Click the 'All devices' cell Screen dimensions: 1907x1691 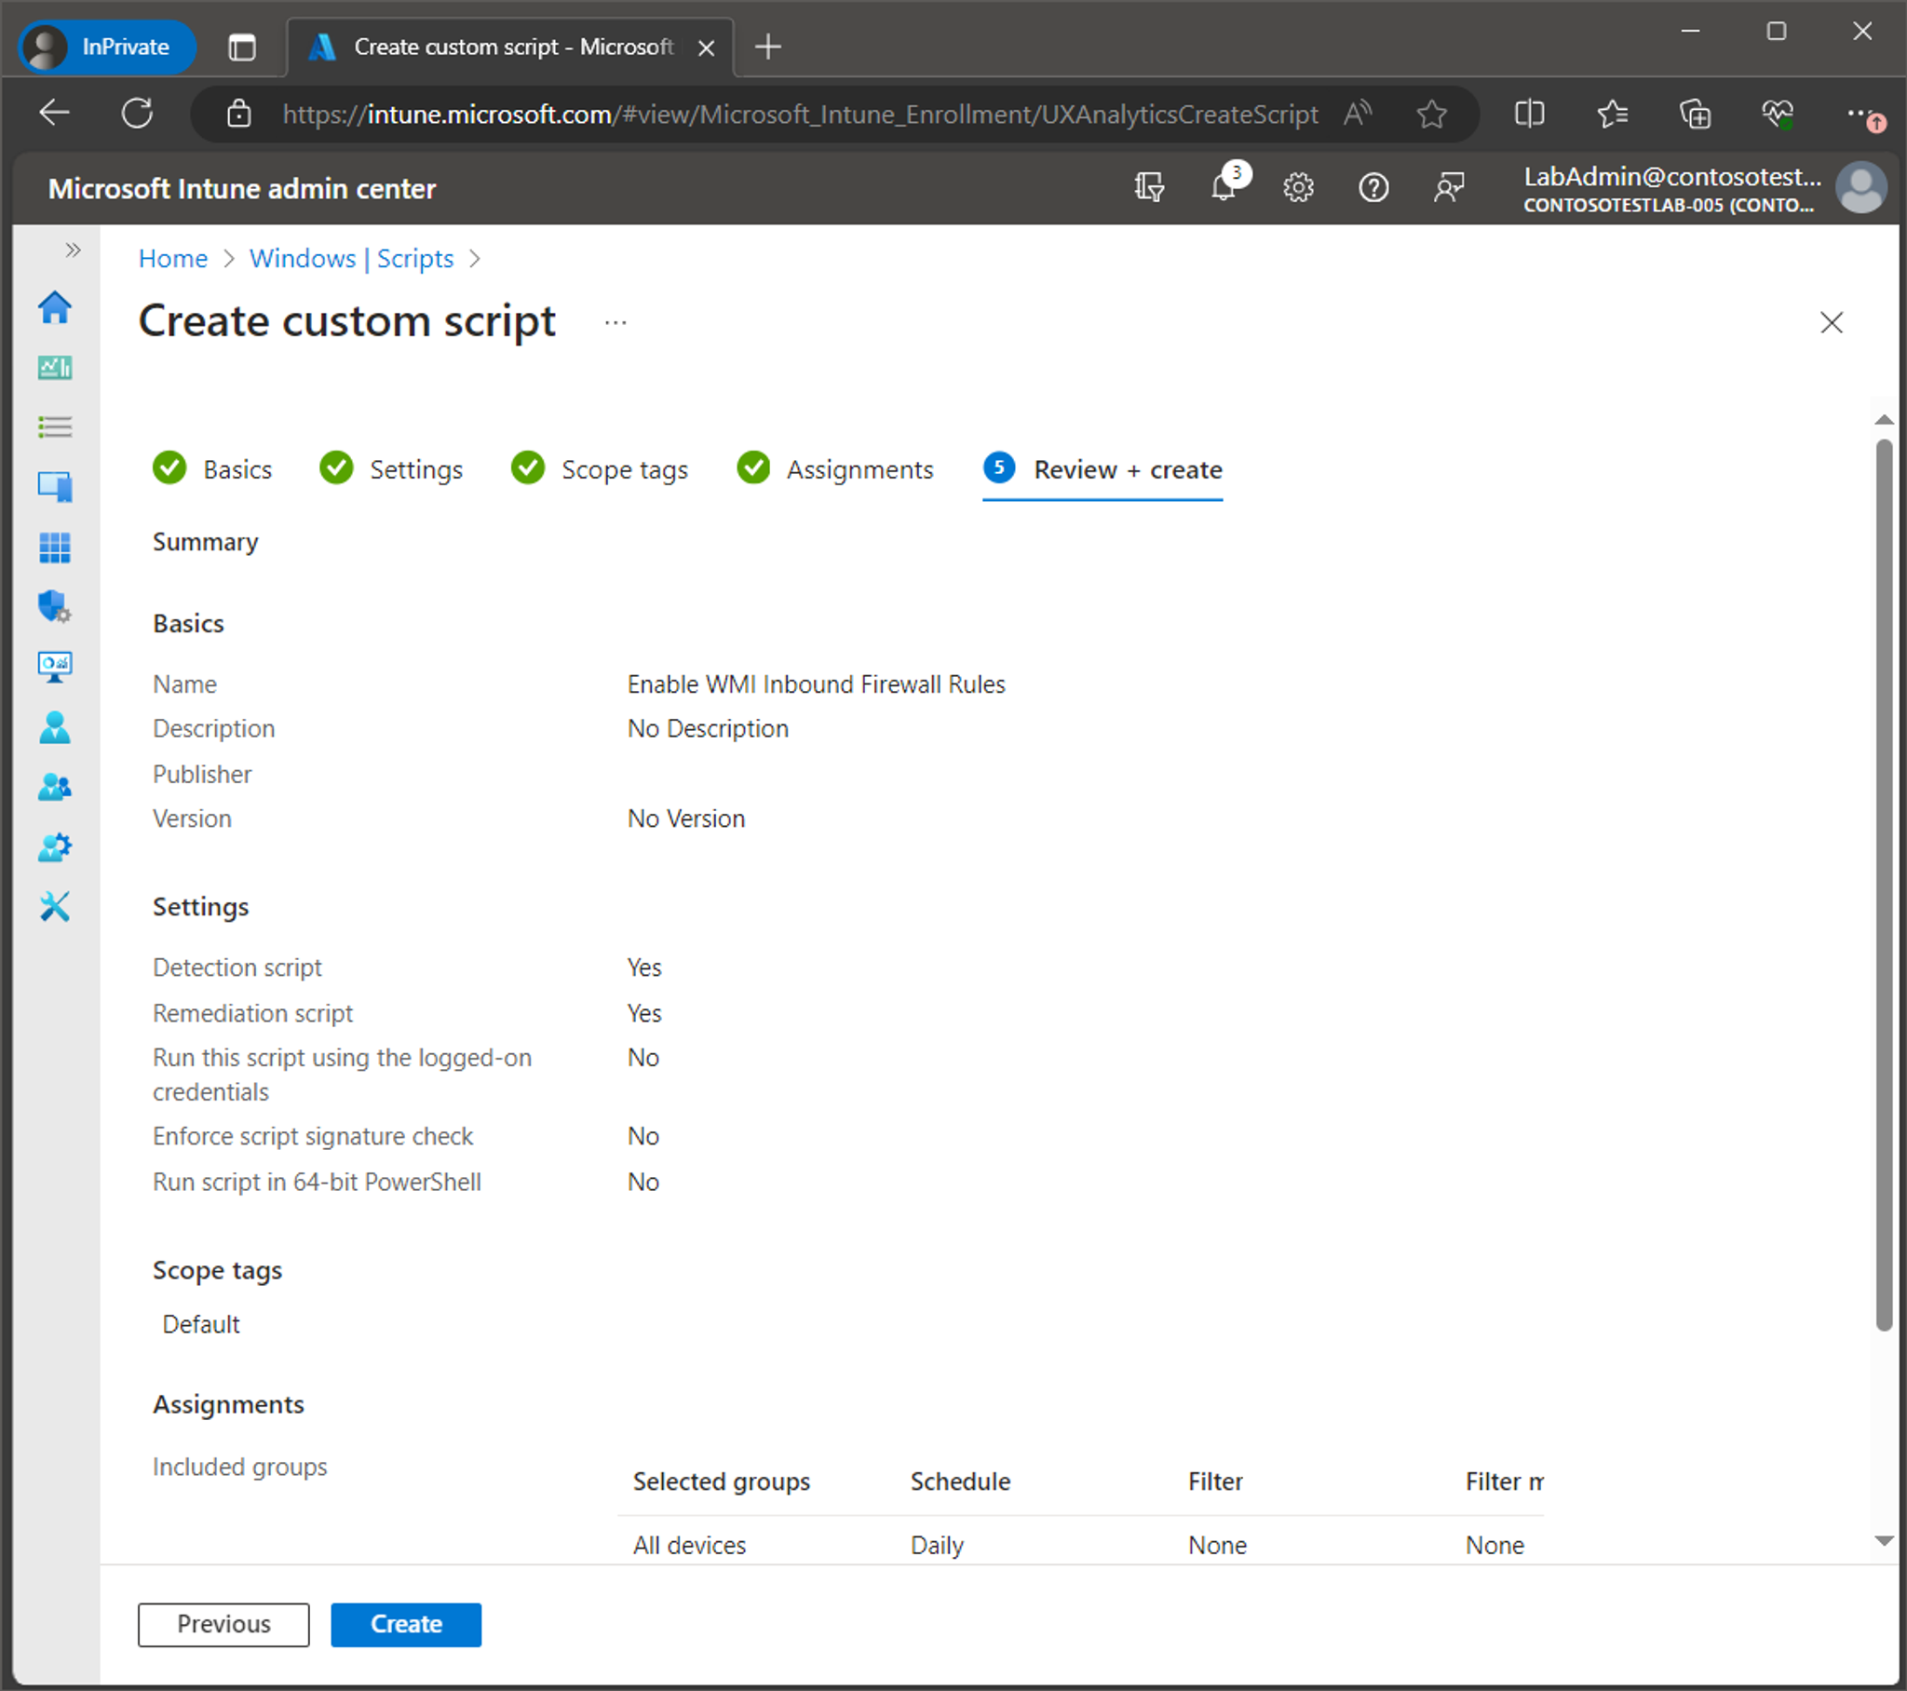(689, 1545)
